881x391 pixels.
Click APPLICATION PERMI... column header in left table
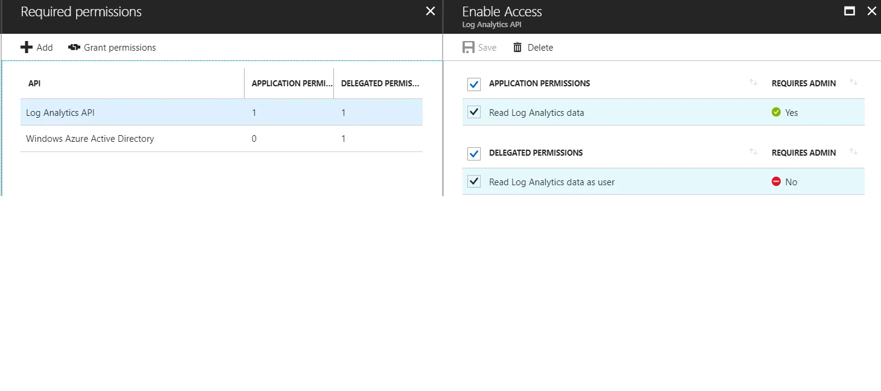point(292,83)
